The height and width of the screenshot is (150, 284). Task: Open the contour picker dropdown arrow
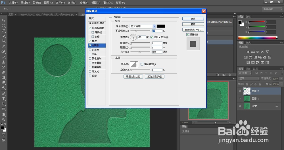137,64
